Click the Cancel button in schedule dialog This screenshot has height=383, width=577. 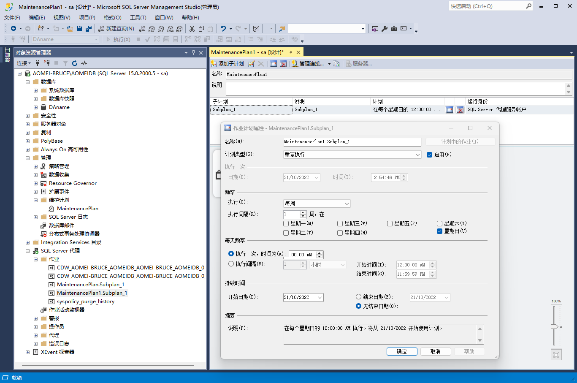[x=436, y=351]
